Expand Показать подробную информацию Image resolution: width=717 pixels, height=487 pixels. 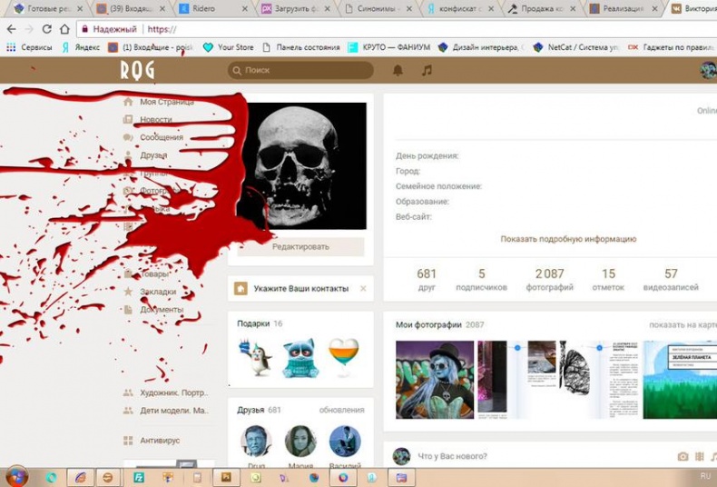pyautogui.click(x=568, y=239)
